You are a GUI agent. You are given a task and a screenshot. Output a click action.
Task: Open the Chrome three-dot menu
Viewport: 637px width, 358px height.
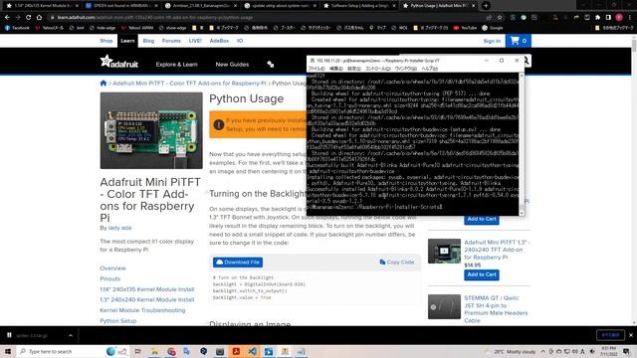(x=630, y=18)
